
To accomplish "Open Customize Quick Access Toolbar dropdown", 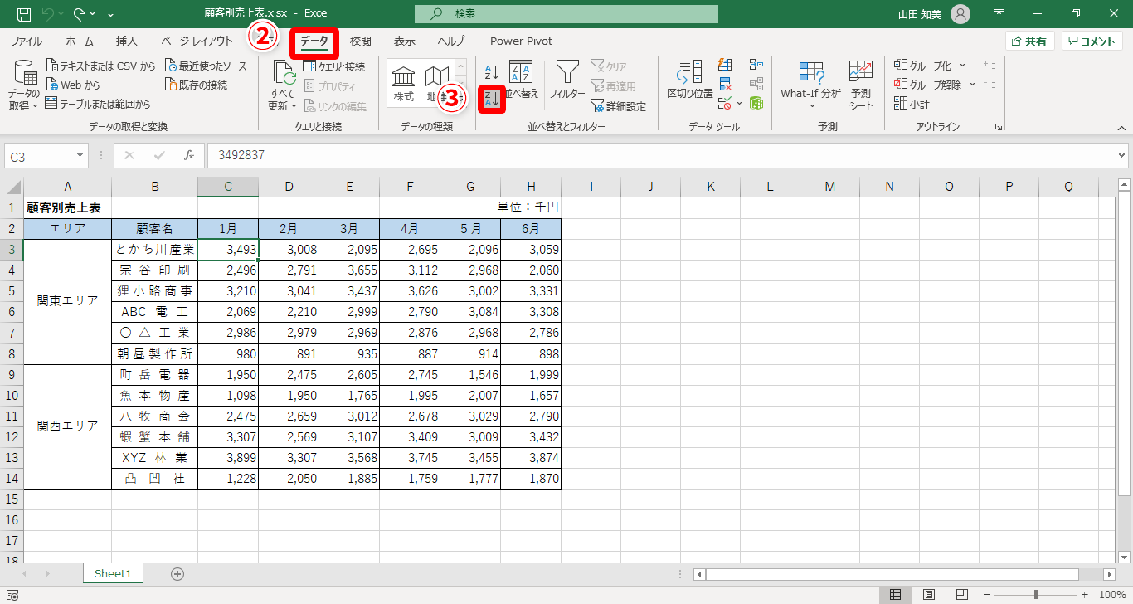I will click(x=111, y=14).
